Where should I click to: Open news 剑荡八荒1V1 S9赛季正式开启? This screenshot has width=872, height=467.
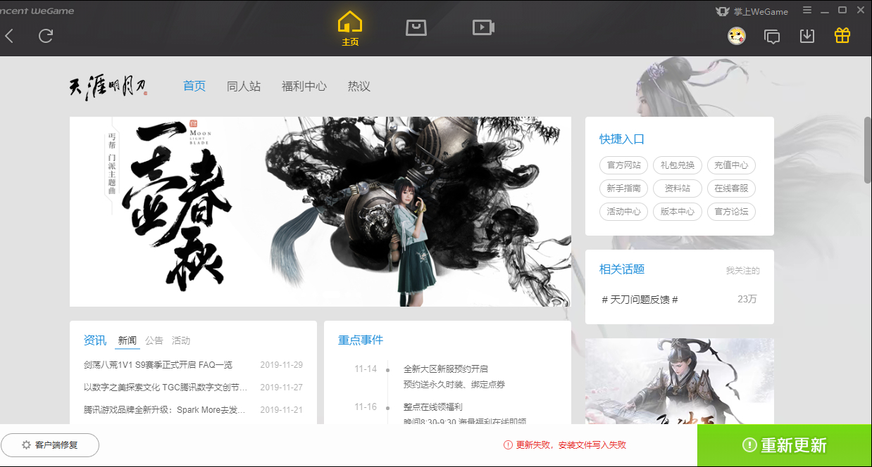click(x=158, y=365)
